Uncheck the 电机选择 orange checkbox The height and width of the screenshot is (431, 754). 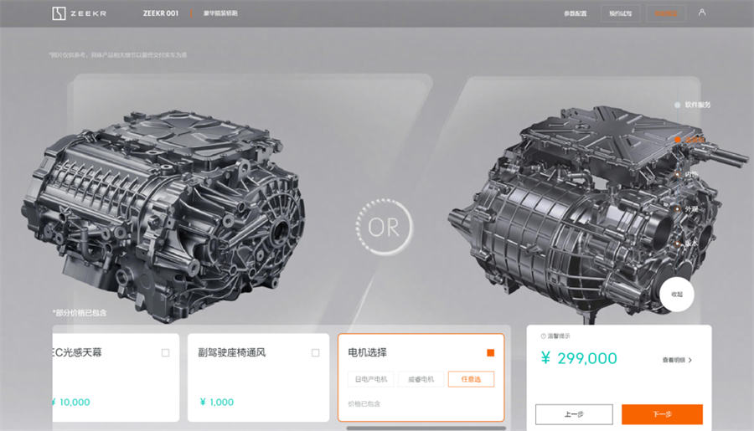490,353
